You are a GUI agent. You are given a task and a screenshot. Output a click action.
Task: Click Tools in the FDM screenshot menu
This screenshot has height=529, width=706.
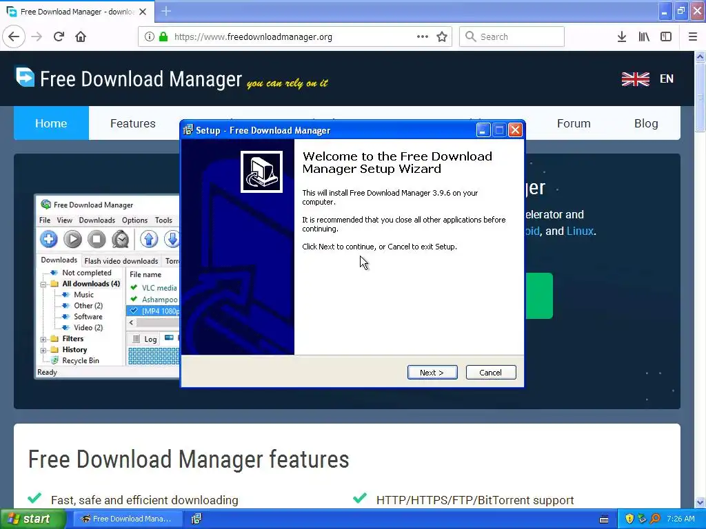[163, 220]
